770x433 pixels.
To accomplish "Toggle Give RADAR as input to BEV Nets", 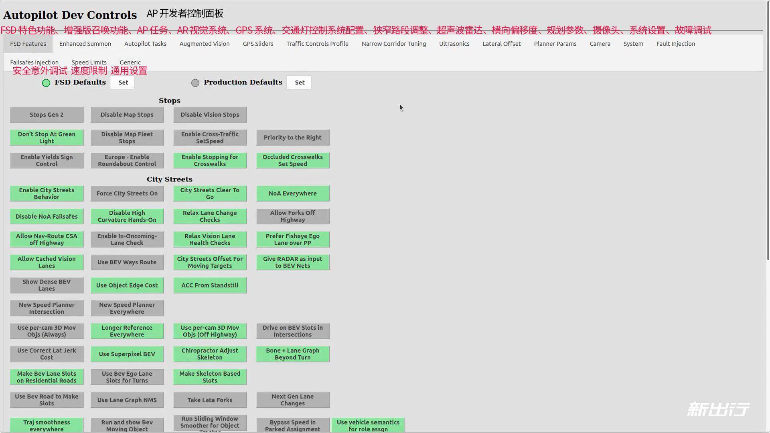I will click(293, 262).
